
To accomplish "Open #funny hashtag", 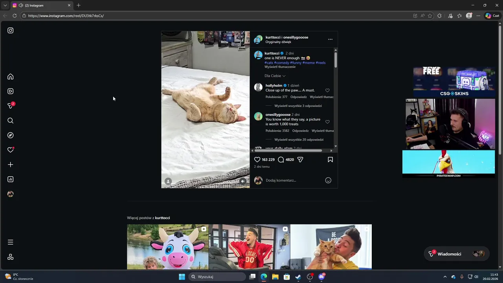I will [x=296, y=62].
